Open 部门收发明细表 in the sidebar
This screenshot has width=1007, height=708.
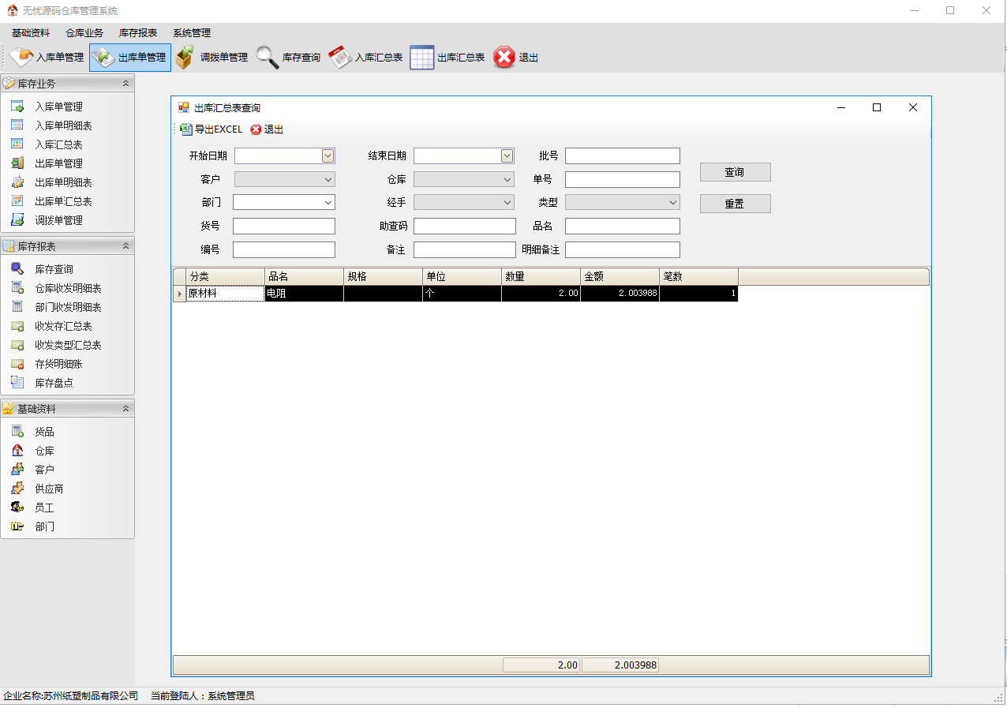click(68, 307)
